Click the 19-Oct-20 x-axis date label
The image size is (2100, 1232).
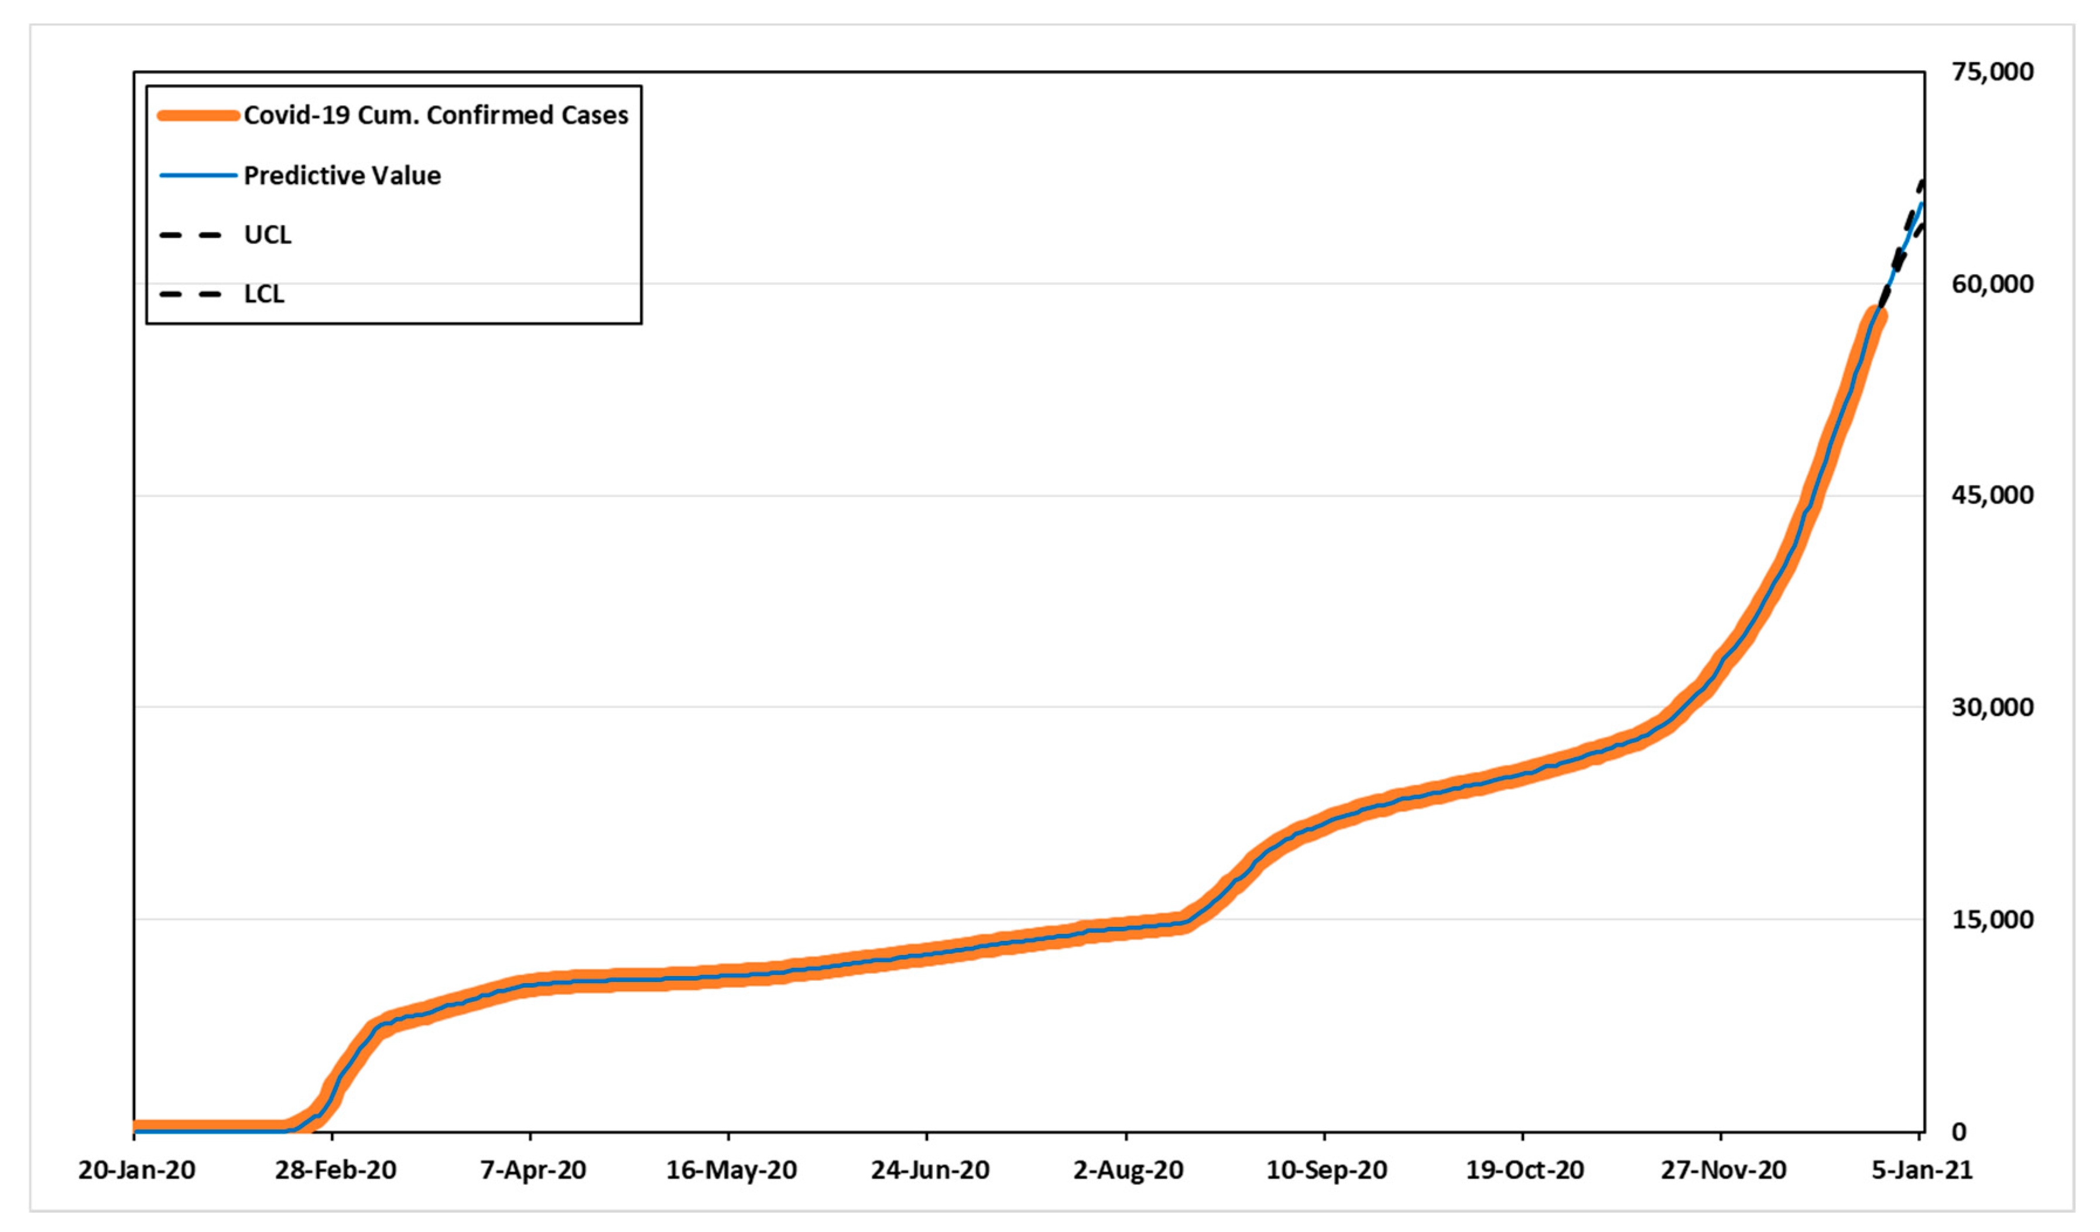[1524, 1171]
